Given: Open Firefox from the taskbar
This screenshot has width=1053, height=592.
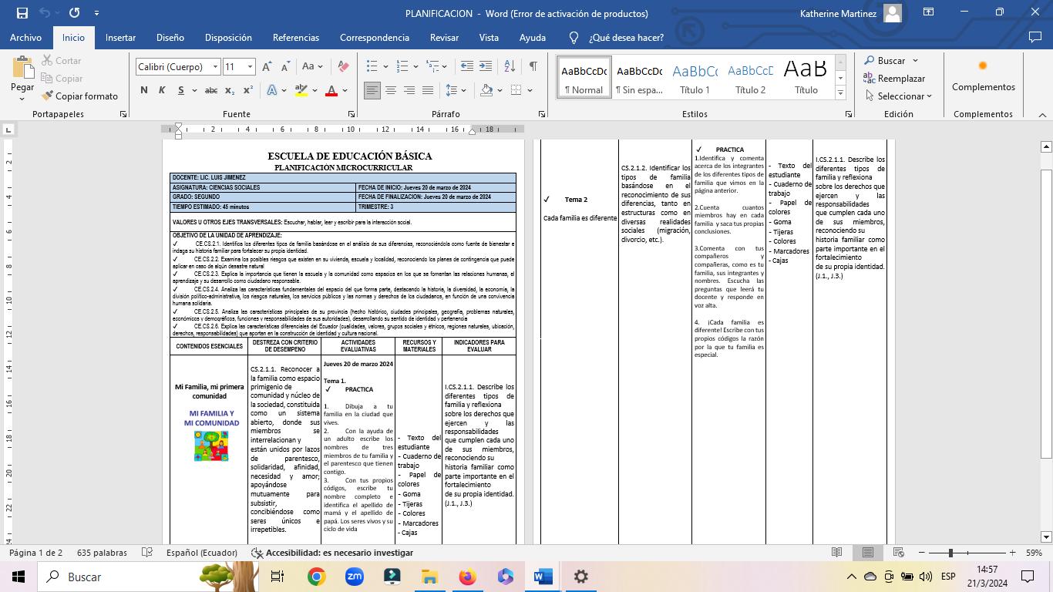Looking at the screenshot, I should point(468,577).
